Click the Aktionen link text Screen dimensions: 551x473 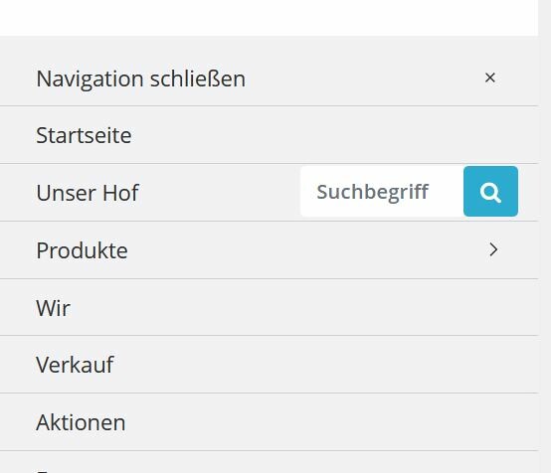(81, 422)
